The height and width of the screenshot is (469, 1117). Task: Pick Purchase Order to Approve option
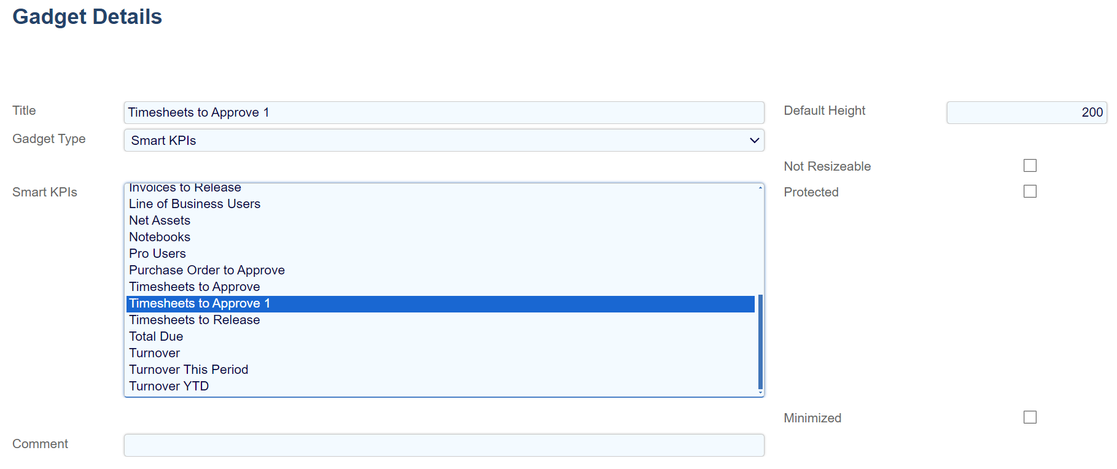tap(207, 270)
